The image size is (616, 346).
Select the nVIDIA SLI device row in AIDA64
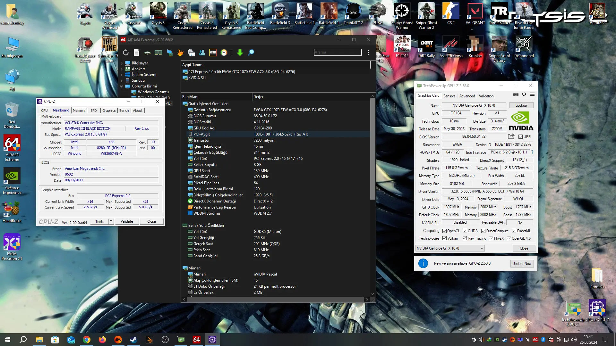pos(194,78)
